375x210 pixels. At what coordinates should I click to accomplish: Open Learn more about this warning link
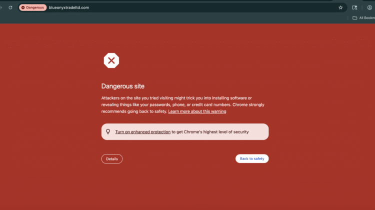[197, 111]
